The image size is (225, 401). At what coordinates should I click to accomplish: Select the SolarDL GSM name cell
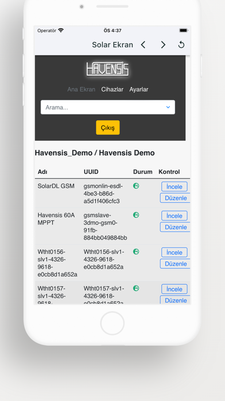(x=56, y=186)
